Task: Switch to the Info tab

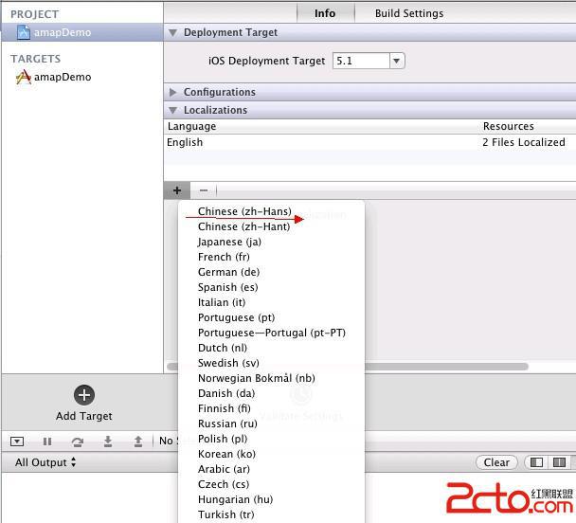Action: tap(325, 13)
